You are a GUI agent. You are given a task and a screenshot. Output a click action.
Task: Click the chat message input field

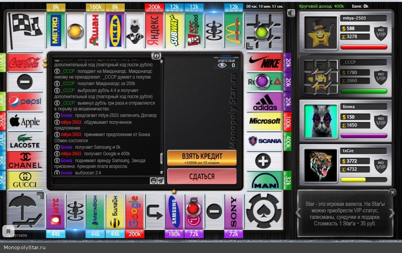(101, 181)
